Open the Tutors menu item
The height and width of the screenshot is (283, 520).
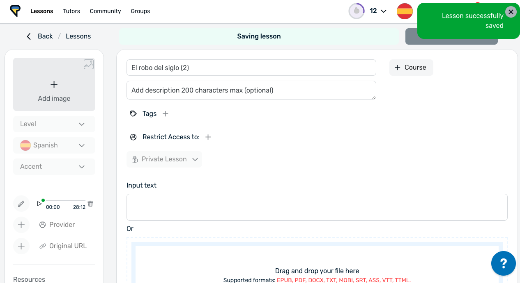click(71, 11)
